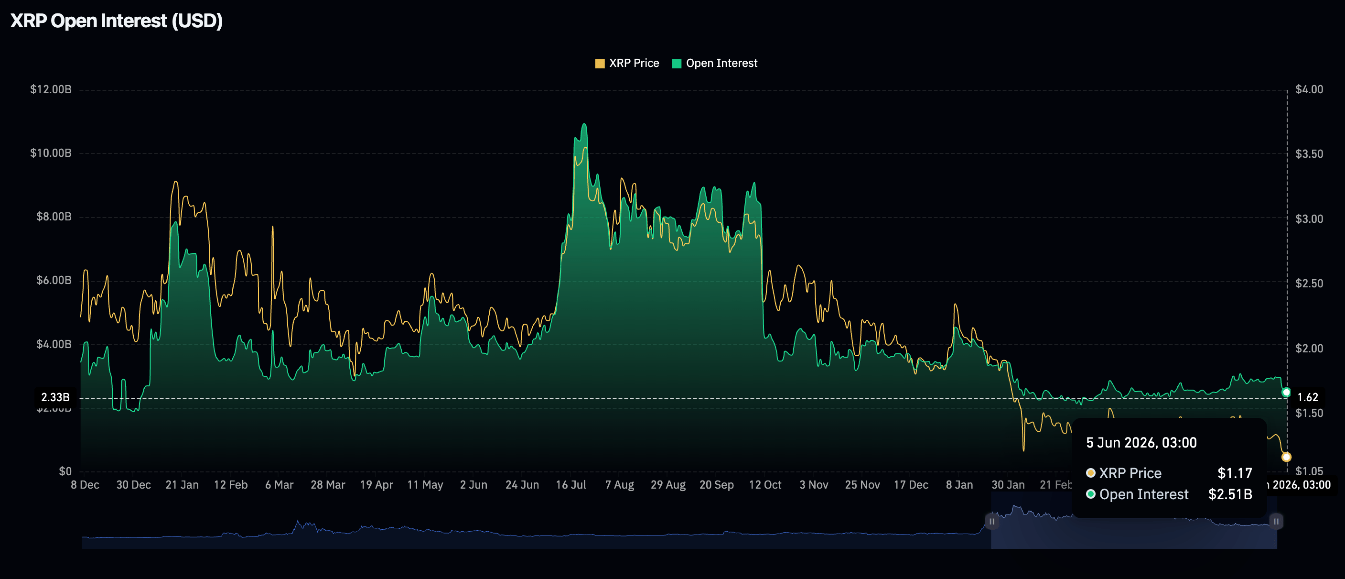This screenshot has height=579, width=1345.
Task: Click the green Open Interest end-point marker
Action: click(1287, 393)
